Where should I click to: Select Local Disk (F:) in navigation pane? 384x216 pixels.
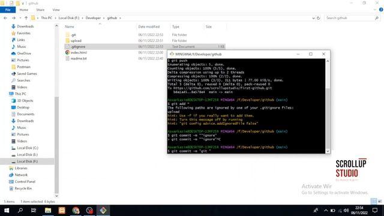27,161
